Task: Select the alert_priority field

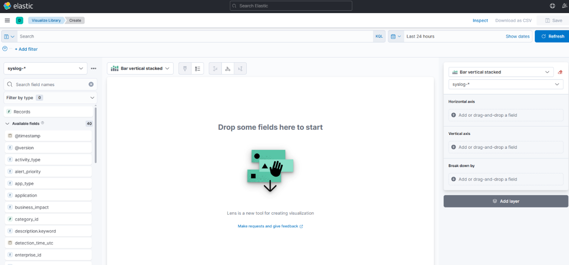Action: tap(48, 171)
